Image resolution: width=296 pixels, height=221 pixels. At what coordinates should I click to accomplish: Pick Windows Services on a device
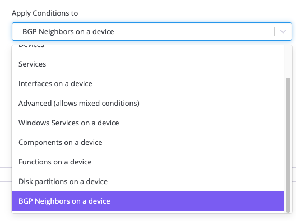coord(147,123)
